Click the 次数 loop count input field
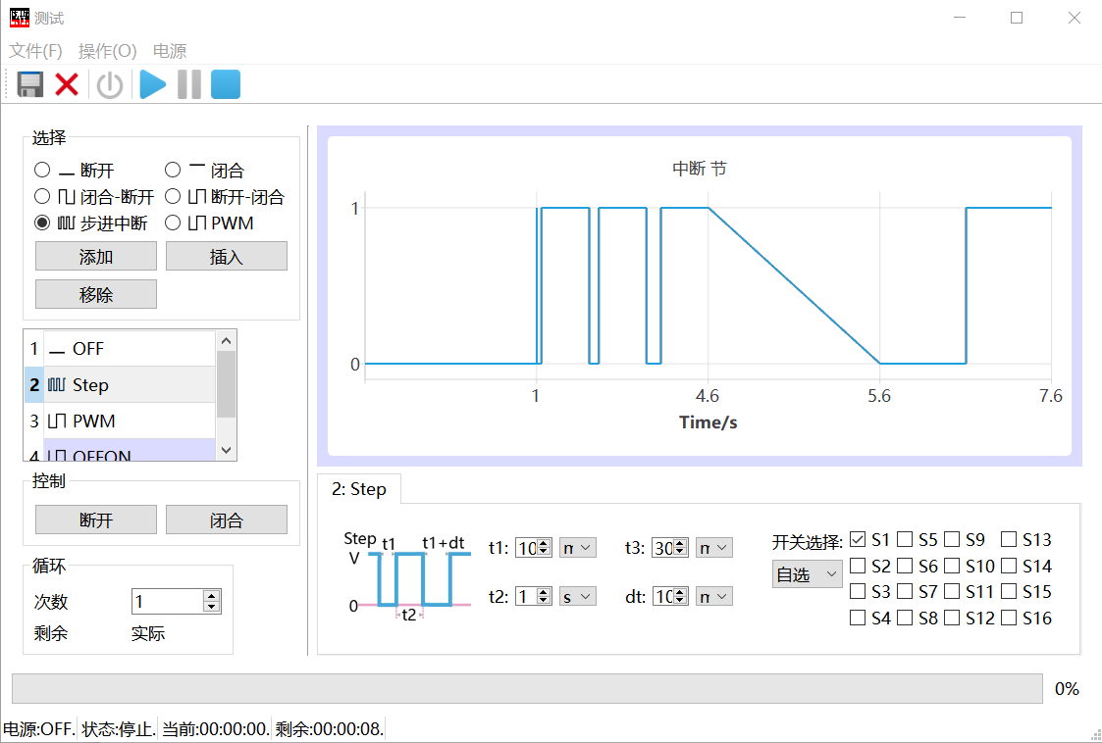 [x=167, y=602]
